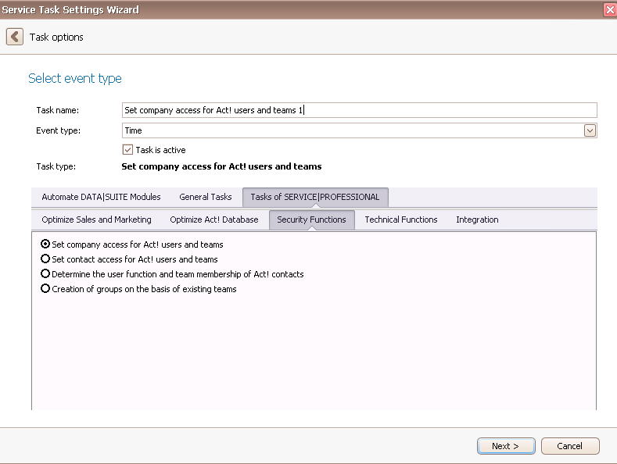This screenshot has width=617, height=464.
Task: Open the Event type dropdown arrow
Action: [590, 130]
